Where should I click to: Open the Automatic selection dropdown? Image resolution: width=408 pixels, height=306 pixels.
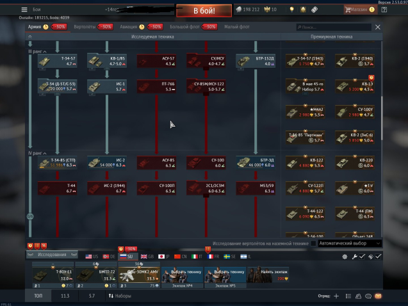pyautogui.click(x=350, y=243)
